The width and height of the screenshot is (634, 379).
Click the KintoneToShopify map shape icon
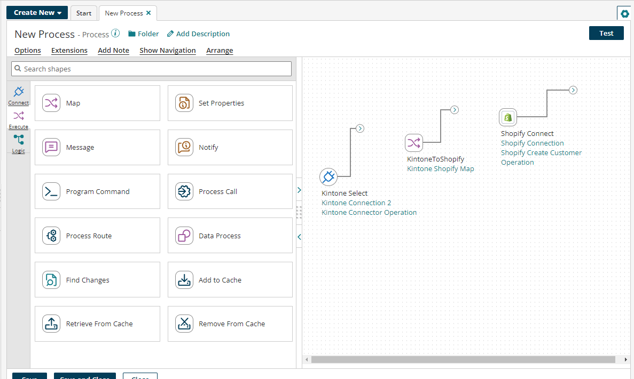coord(414,142)
